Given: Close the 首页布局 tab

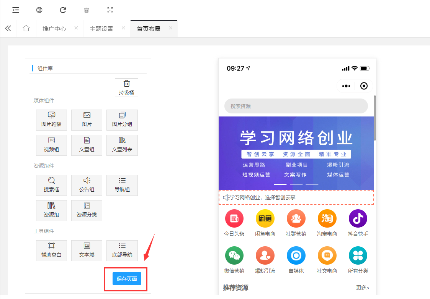Looking at the screenshot, I should click(170, 28).
